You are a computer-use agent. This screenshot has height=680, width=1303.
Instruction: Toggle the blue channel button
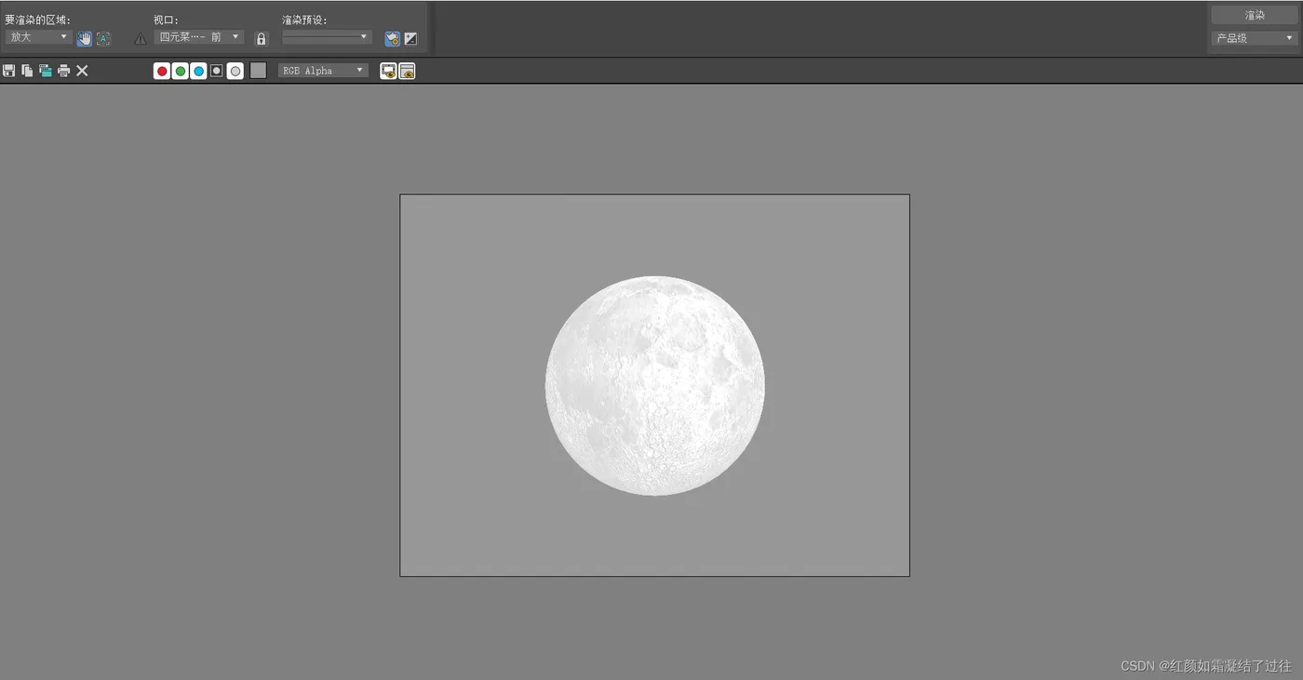tap(198, 71)
